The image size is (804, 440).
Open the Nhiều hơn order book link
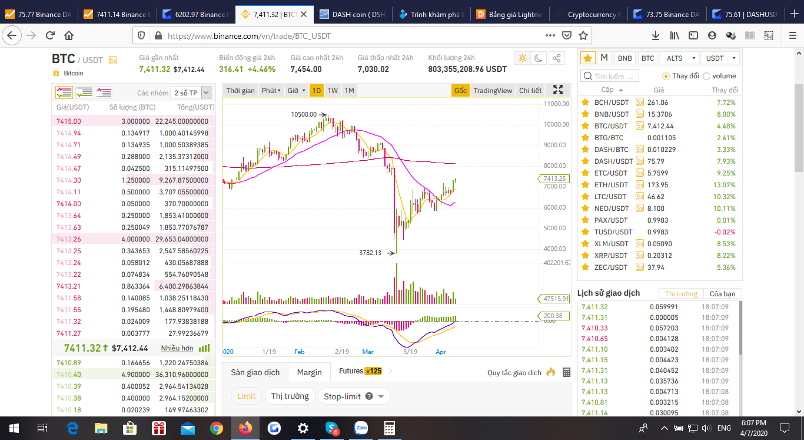tap(177, 348)
